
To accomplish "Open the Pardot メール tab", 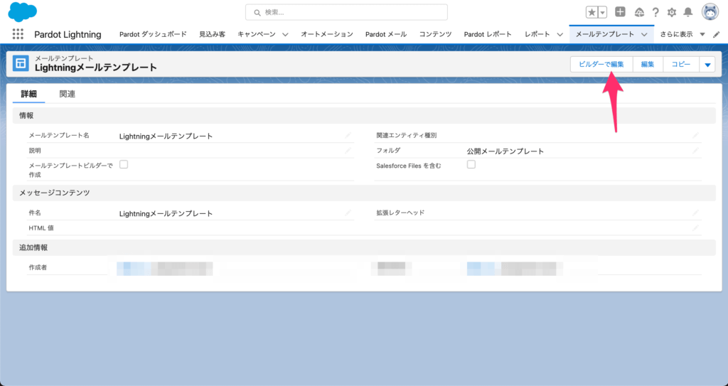I will [x=386, y=34].
